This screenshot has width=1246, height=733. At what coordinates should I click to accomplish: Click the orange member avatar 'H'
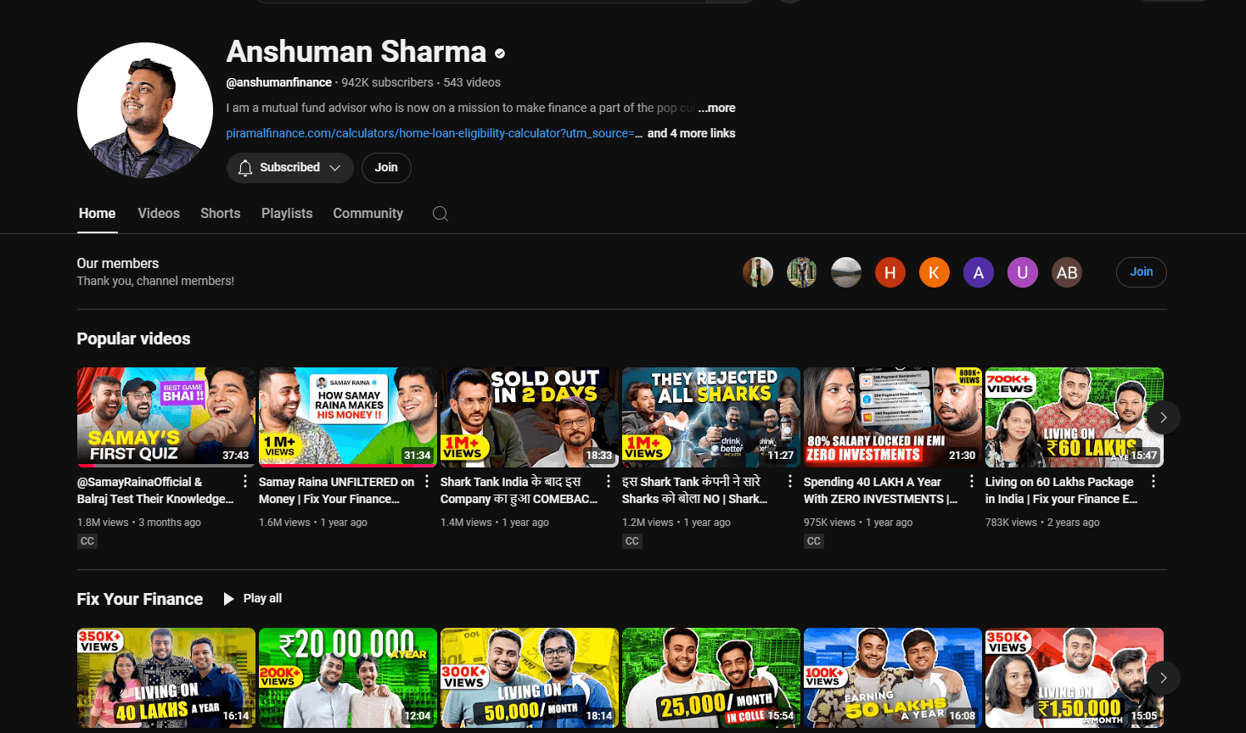(x=890, y=272)
